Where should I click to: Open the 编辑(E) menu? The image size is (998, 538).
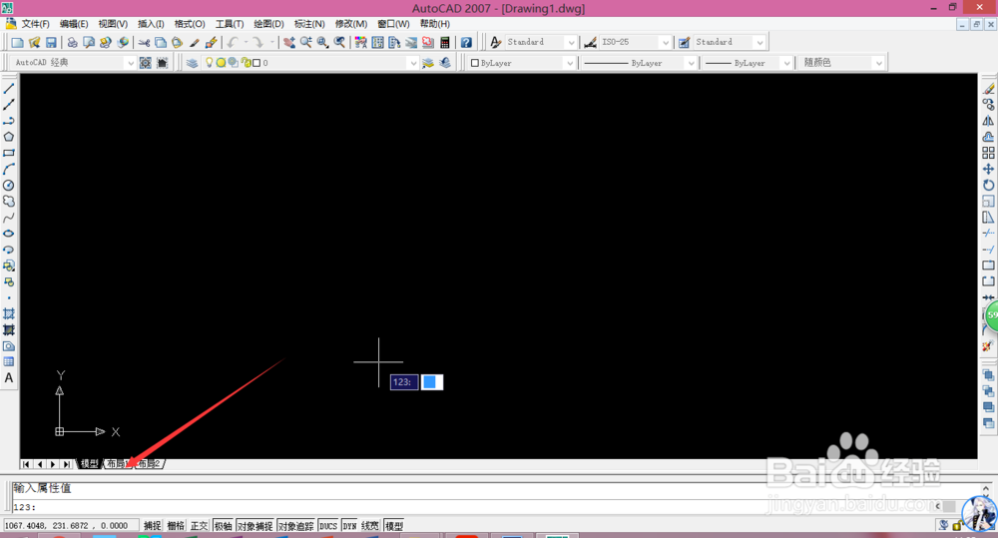(74, 24)
